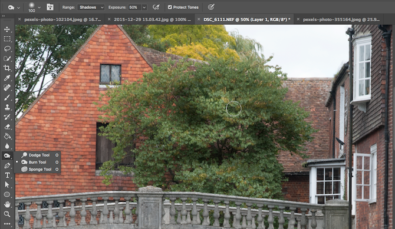Select the Zoom magnifier tool
Screen dimensions: 395x229
[x=7, y=214]
